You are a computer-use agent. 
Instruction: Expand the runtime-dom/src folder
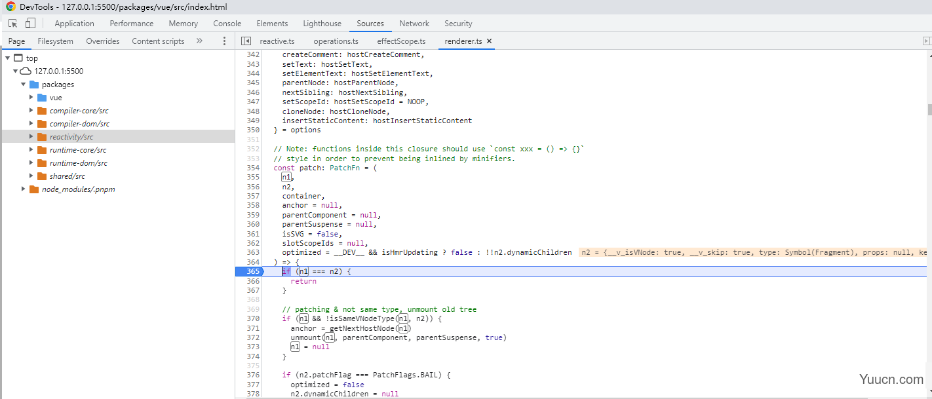point(31,162)
